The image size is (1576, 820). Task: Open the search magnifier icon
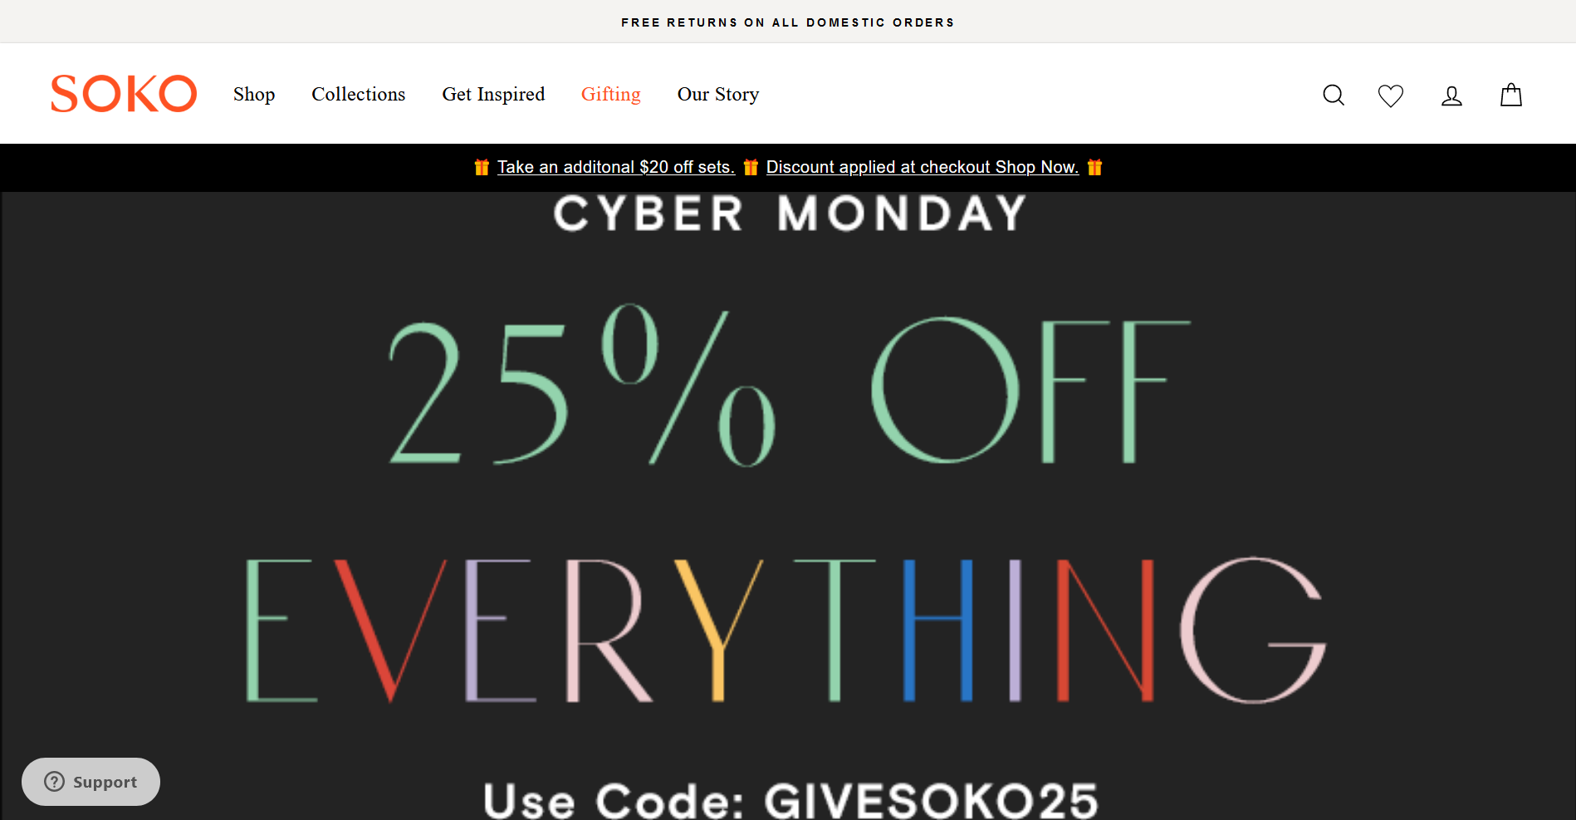pyautogui.click(x=1334, y=96)
